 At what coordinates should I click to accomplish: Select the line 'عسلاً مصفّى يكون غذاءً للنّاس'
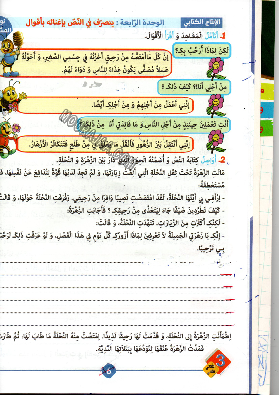click(116, 69)
